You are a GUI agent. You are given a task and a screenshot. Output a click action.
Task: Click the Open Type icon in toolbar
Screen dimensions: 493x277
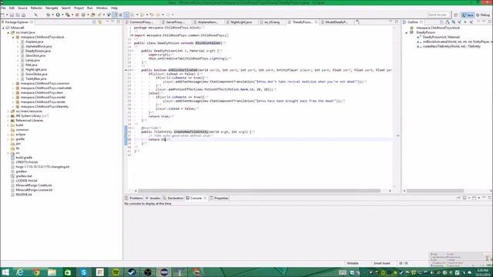tap(92, 15)
